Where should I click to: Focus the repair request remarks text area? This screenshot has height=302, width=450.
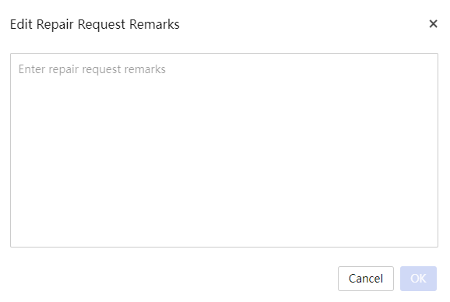224,150
